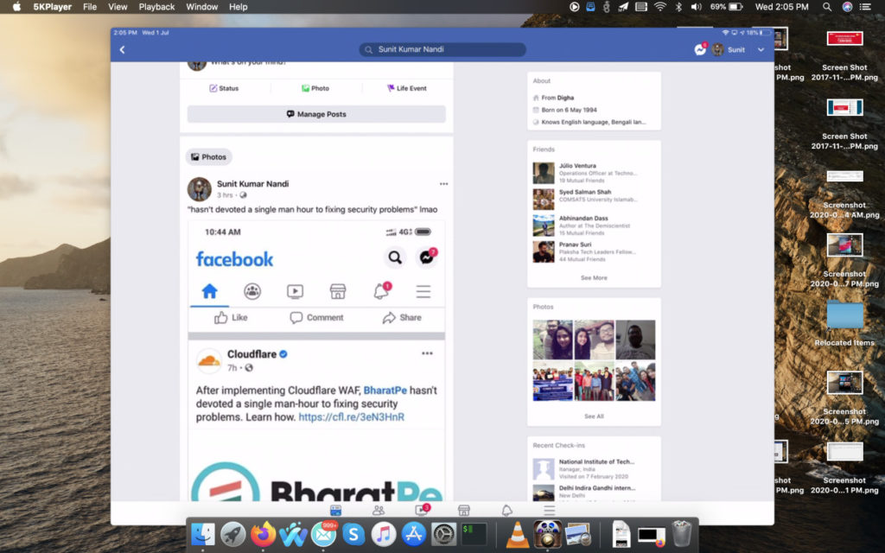Image resolution: width=885 pixels, height=553 pixels.
Task: Open the Playback menu
Action: pyautogui.click(x=157, y=7)
